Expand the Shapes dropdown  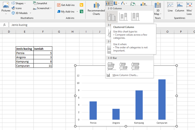click(x=19, y=3)
